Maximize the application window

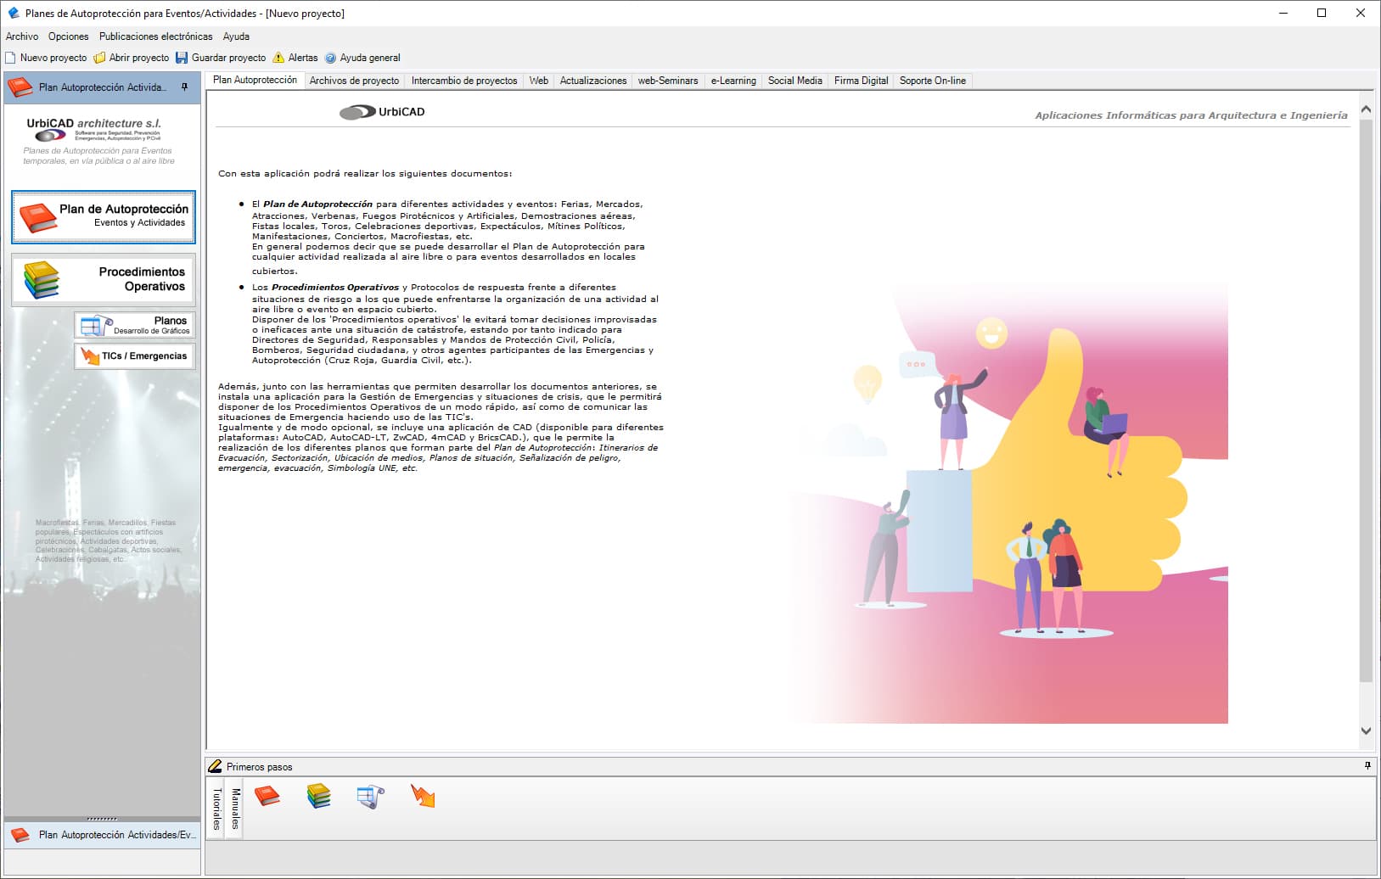coord(1322,13)
